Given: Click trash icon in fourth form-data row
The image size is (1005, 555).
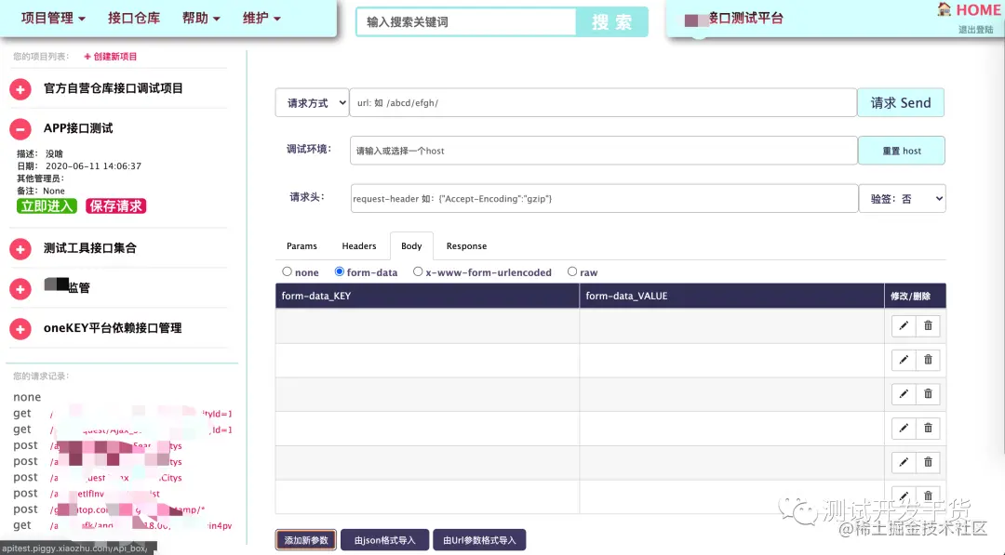Looking at the screenshot, I should (928, 429).
